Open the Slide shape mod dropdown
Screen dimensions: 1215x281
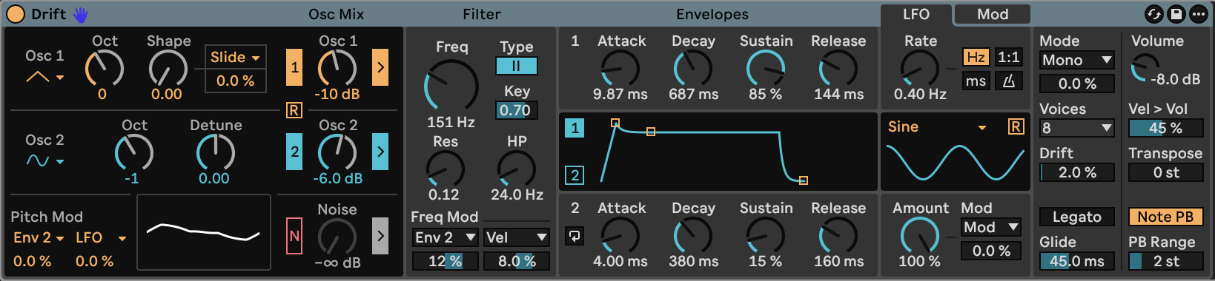click(235, 57)
